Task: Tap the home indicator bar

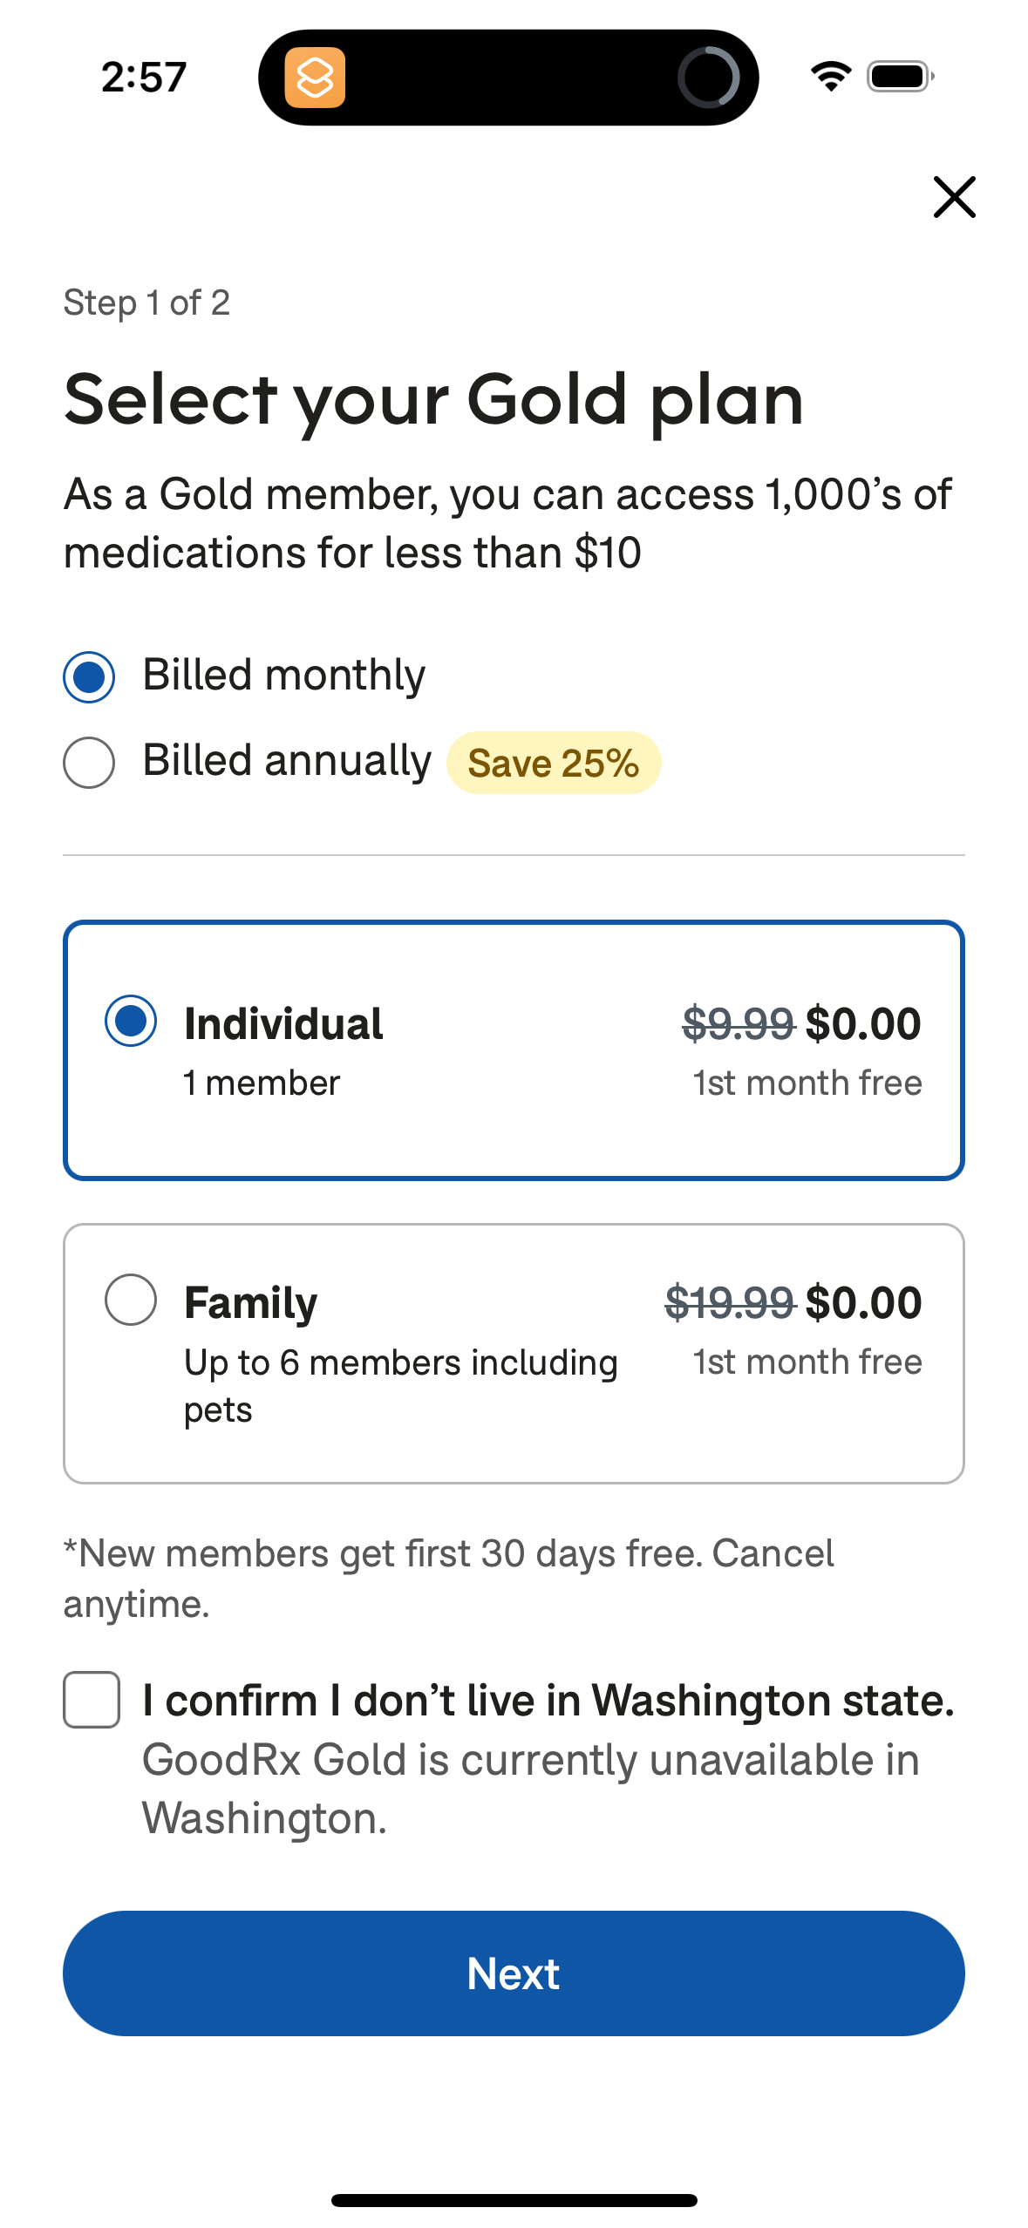Action: (514, 2200)
